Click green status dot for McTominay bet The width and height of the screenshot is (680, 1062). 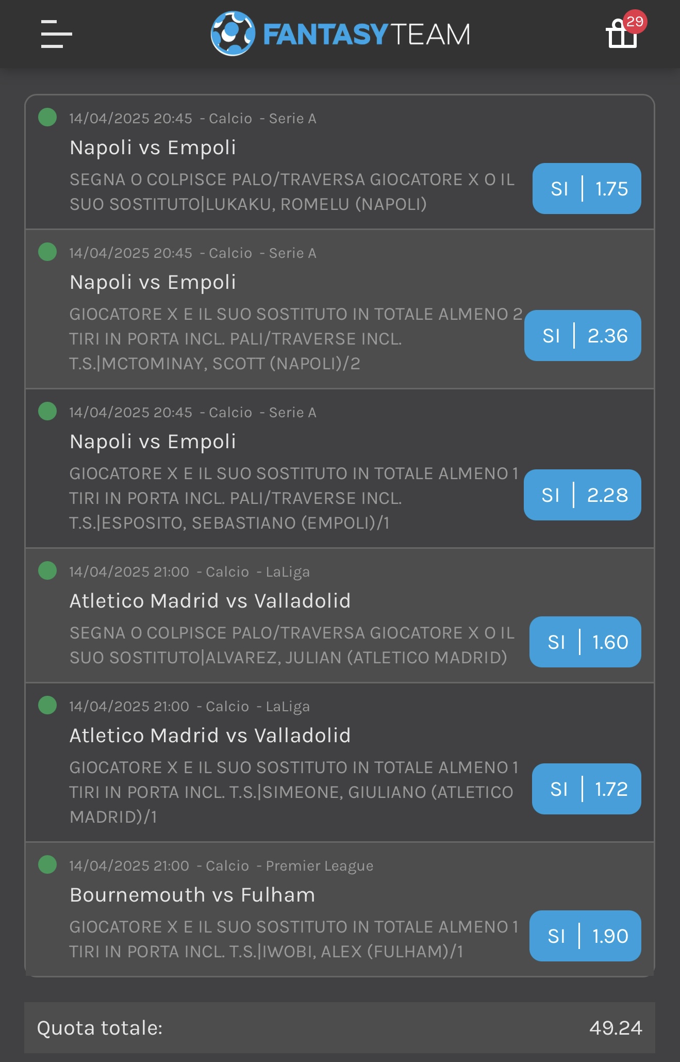coord(47,252)
